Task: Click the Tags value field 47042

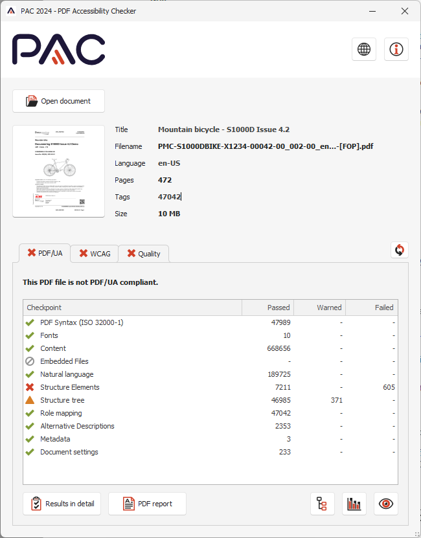Action: pos(170,197)
